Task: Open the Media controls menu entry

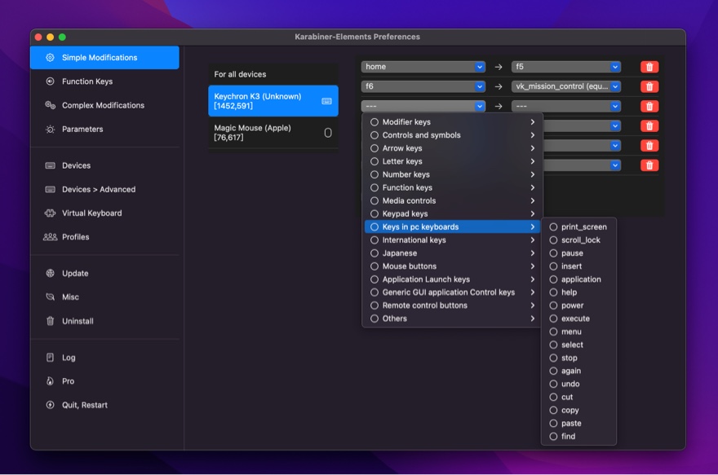Action: pyautogui.click(x=453, y=200)
